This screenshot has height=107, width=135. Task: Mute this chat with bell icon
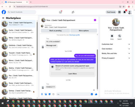pos(112,36)
